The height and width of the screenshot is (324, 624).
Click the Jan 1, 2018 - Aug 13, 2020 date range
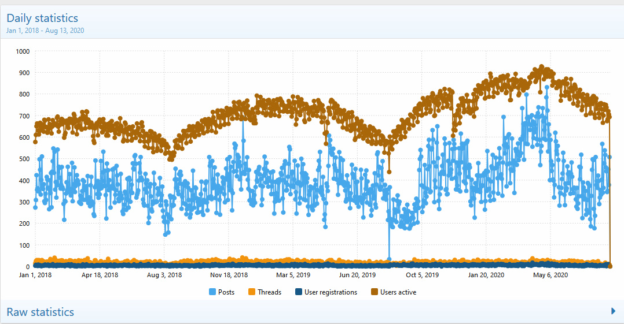(45, 30)
